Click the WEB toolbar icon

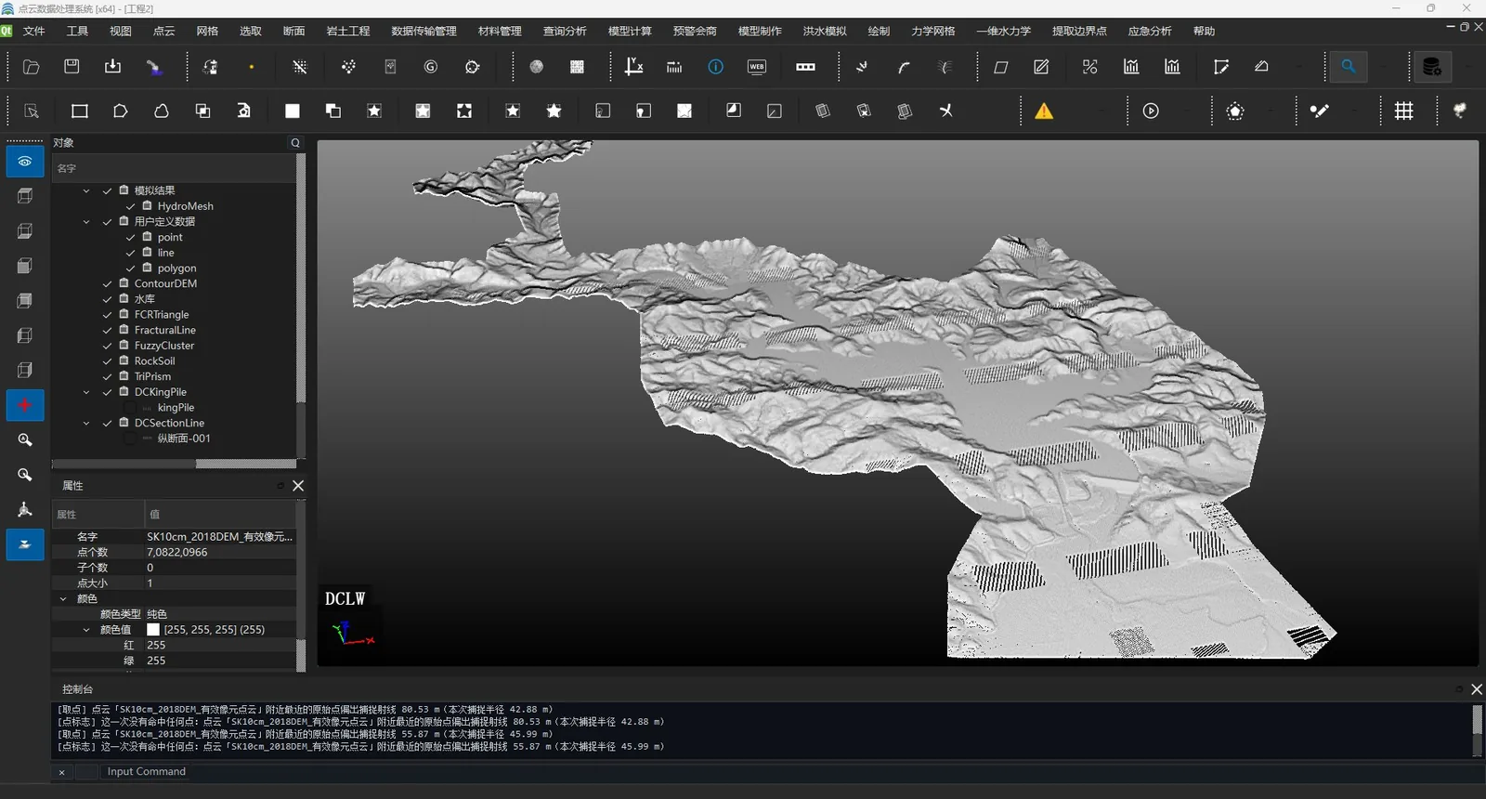coord(757,67)
